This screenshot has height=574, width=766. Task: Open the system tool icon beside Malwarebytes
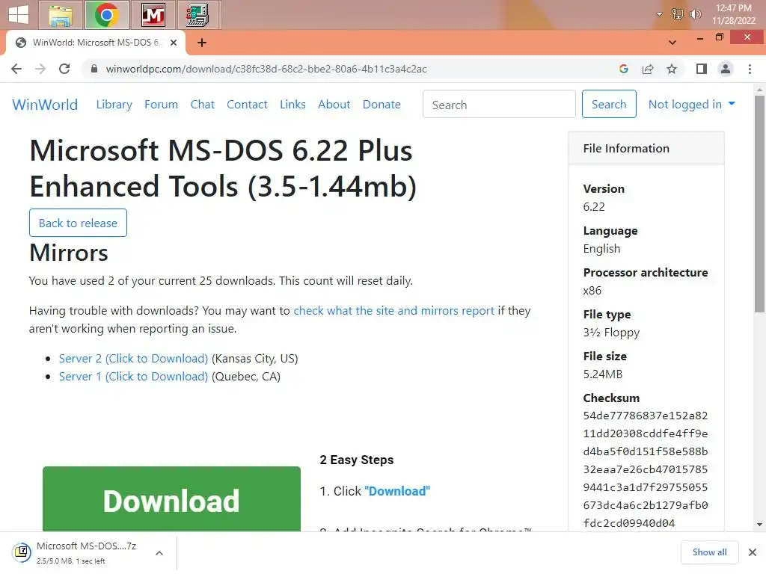[x=198, y=15]
